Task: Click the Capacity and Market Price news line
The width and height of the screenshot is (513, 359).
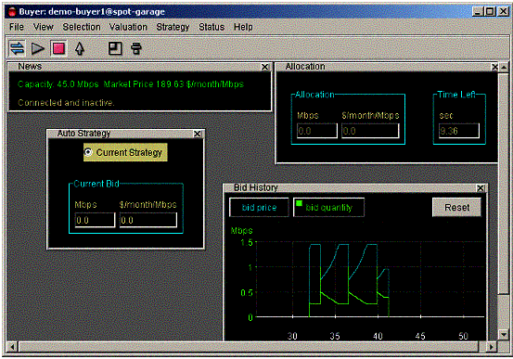Action: [x=131, y=84]
